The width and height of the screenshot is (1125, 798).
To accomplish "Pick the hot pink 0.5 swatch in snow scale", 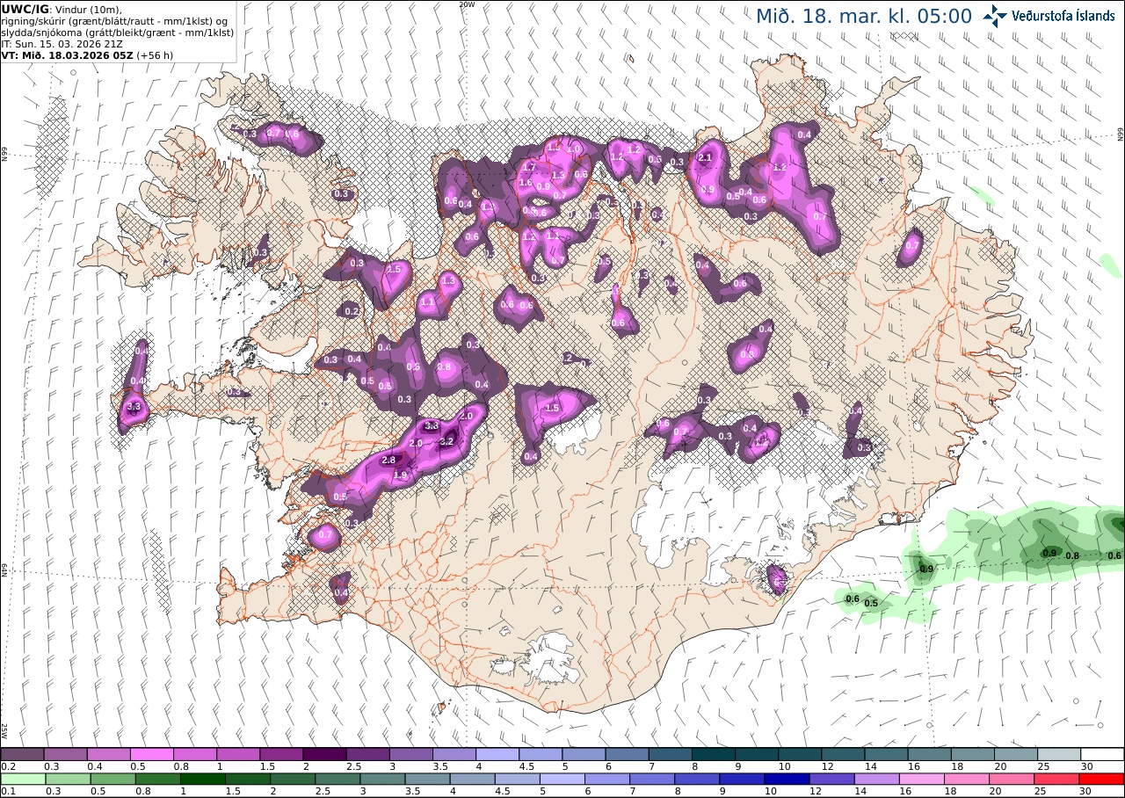I will click(151, 754).
